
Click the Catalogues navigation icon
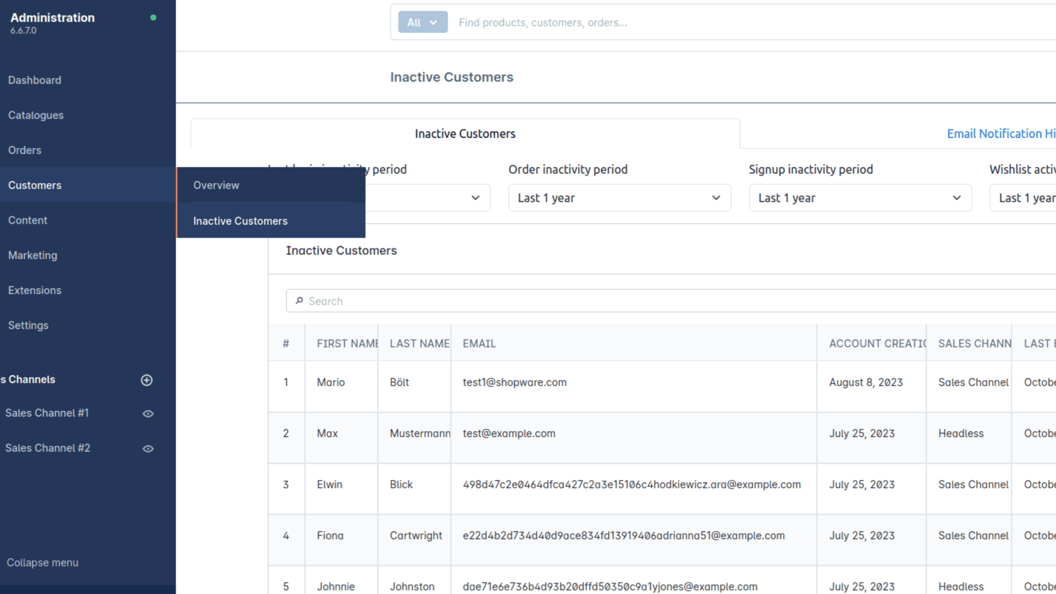[x=36, y=114]
